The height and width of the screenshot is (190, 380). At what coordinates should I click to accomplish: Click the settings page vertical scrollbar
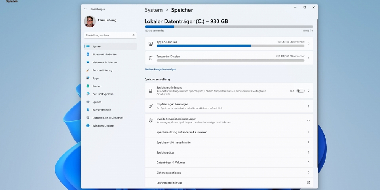pyautogui.click(x=317, y=93)
